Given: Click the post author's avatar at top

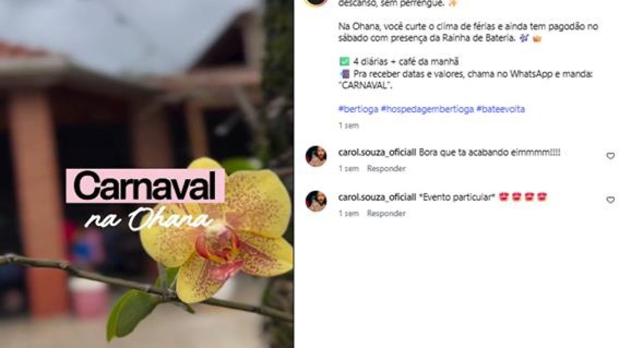Looking at the screenshot, I should pos(316,1).
